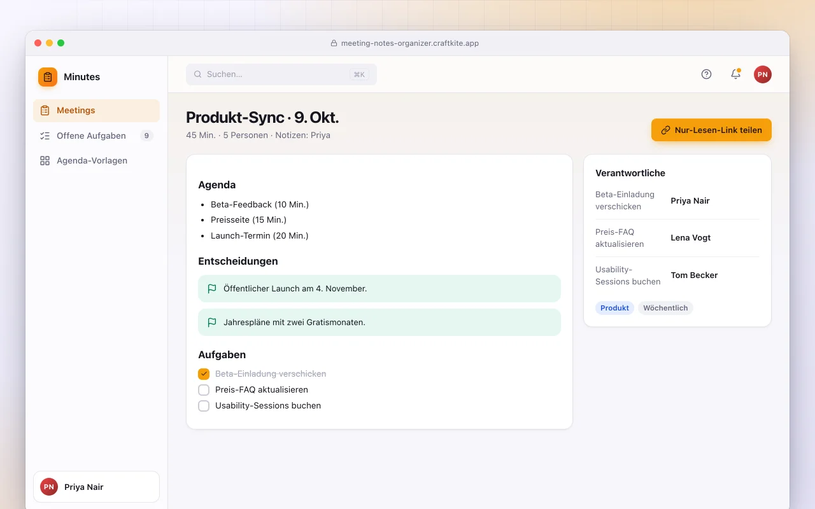Click the Nur-Lesen-Link teilen button
Screen dimensions: 815x509
[x=711, y=130]
